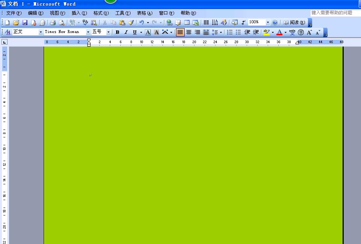The image size is (361, 244).
Task: Toggle Italic formatting
Action: [x=126, y=32]
